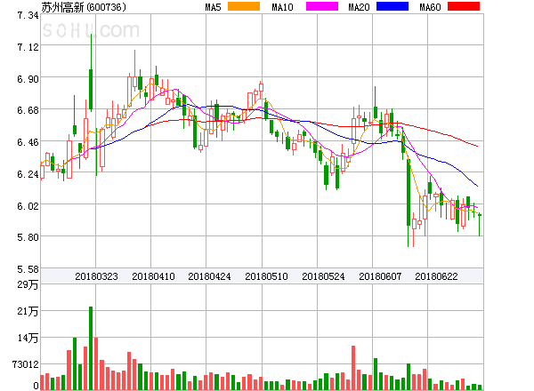The width and height of the screenshot is (534, 391).
Task: Select the 20180607 date marker
Action: (380, 276)
